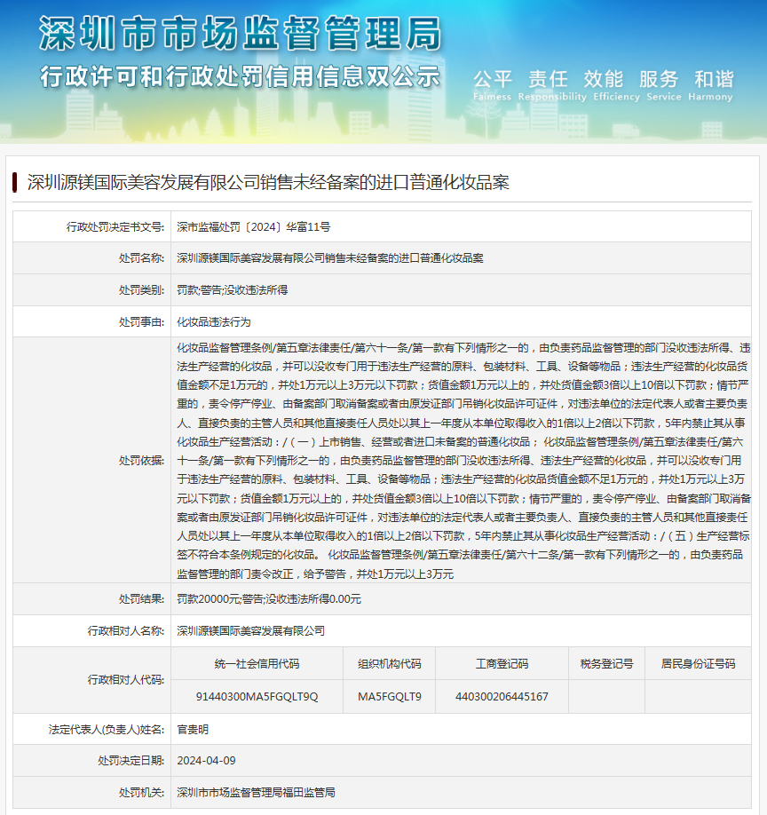Click the 处罚决定日期 row label
767x815 pixels.
pyautogui.click(x=131, y=761)
